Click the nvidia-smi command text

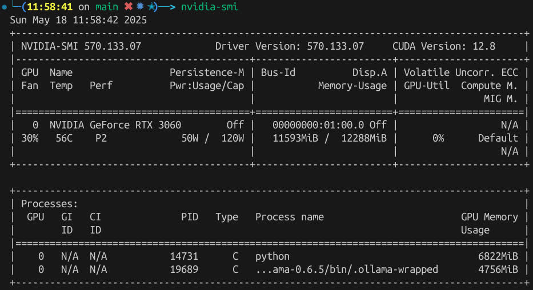[x=210, y=7]
